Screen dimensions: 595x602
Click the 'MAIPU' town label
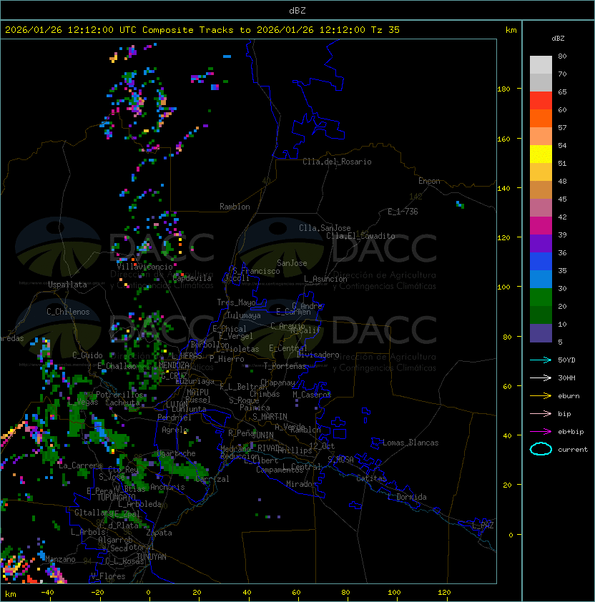pos(197,393)
